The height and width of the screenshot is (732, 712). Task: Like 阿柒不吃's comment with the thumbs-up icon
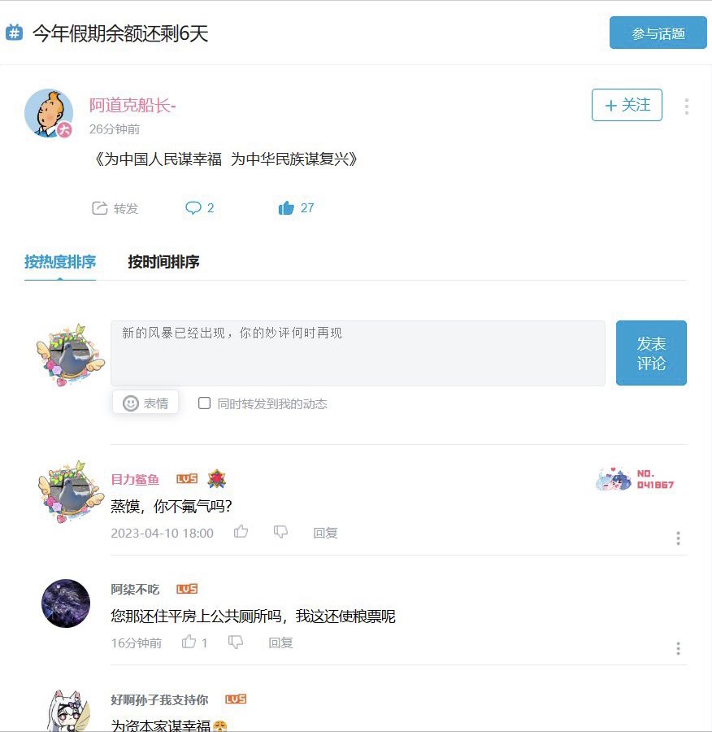[189, 642]
